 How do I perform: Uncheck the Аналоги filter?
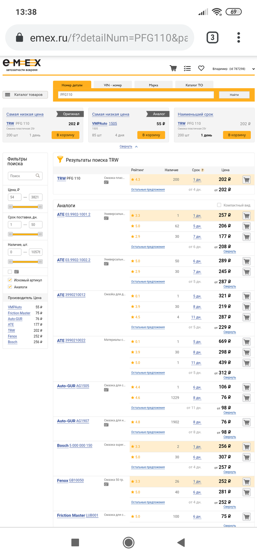10,287
